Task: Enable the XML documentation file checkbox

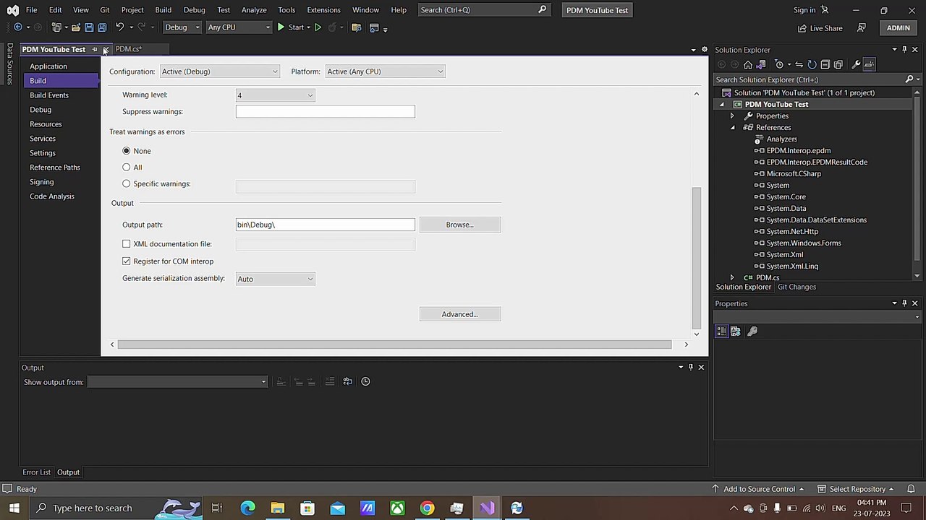Action: pos(127,244)
